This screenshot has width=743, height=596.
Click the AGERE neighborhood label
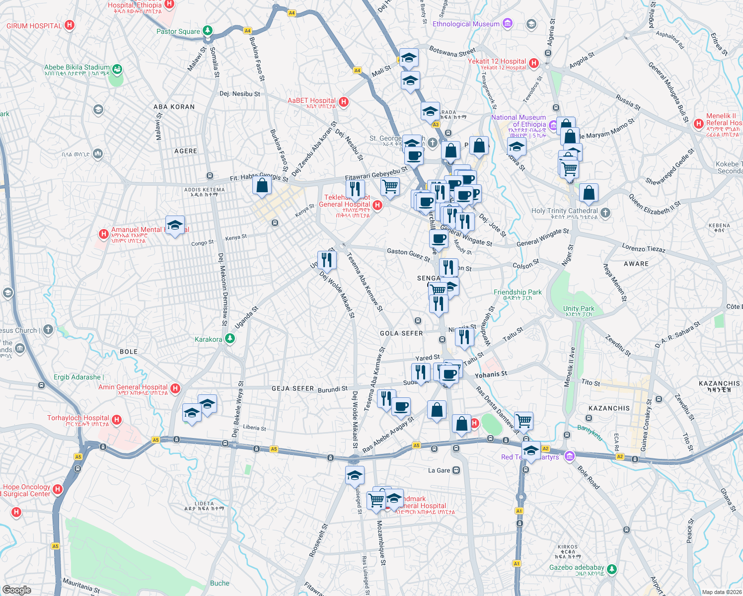pos(186,151)
